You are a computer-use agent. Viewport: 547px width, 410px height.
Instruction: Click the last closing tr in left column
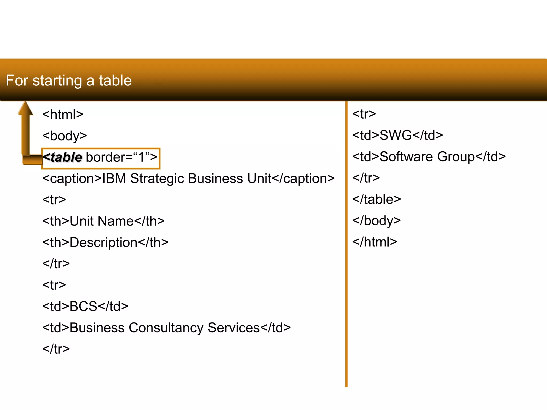tap(56, 349)
